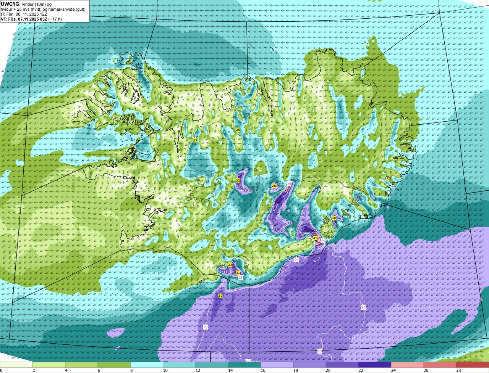Click the 0–2 m/s pale yellow legend swatch
The width and height of the screenshot is (489, 373).
tap(16, 365)
